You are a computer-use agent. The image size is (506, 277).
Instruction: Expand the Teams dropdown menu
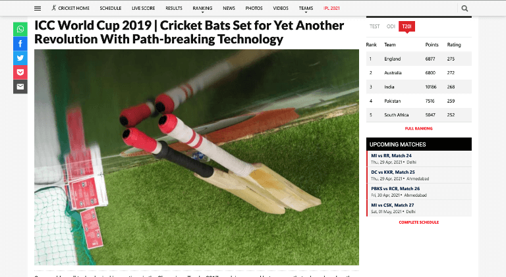[x=306, y=9]
